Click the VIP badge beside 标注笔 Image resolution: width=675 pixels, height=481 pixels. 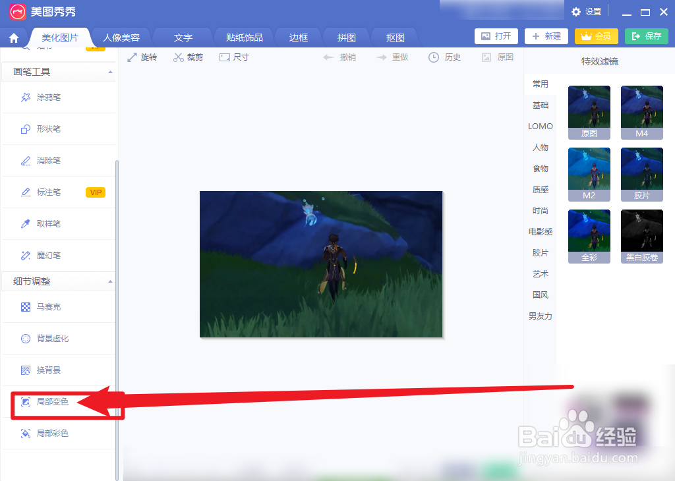96,192
